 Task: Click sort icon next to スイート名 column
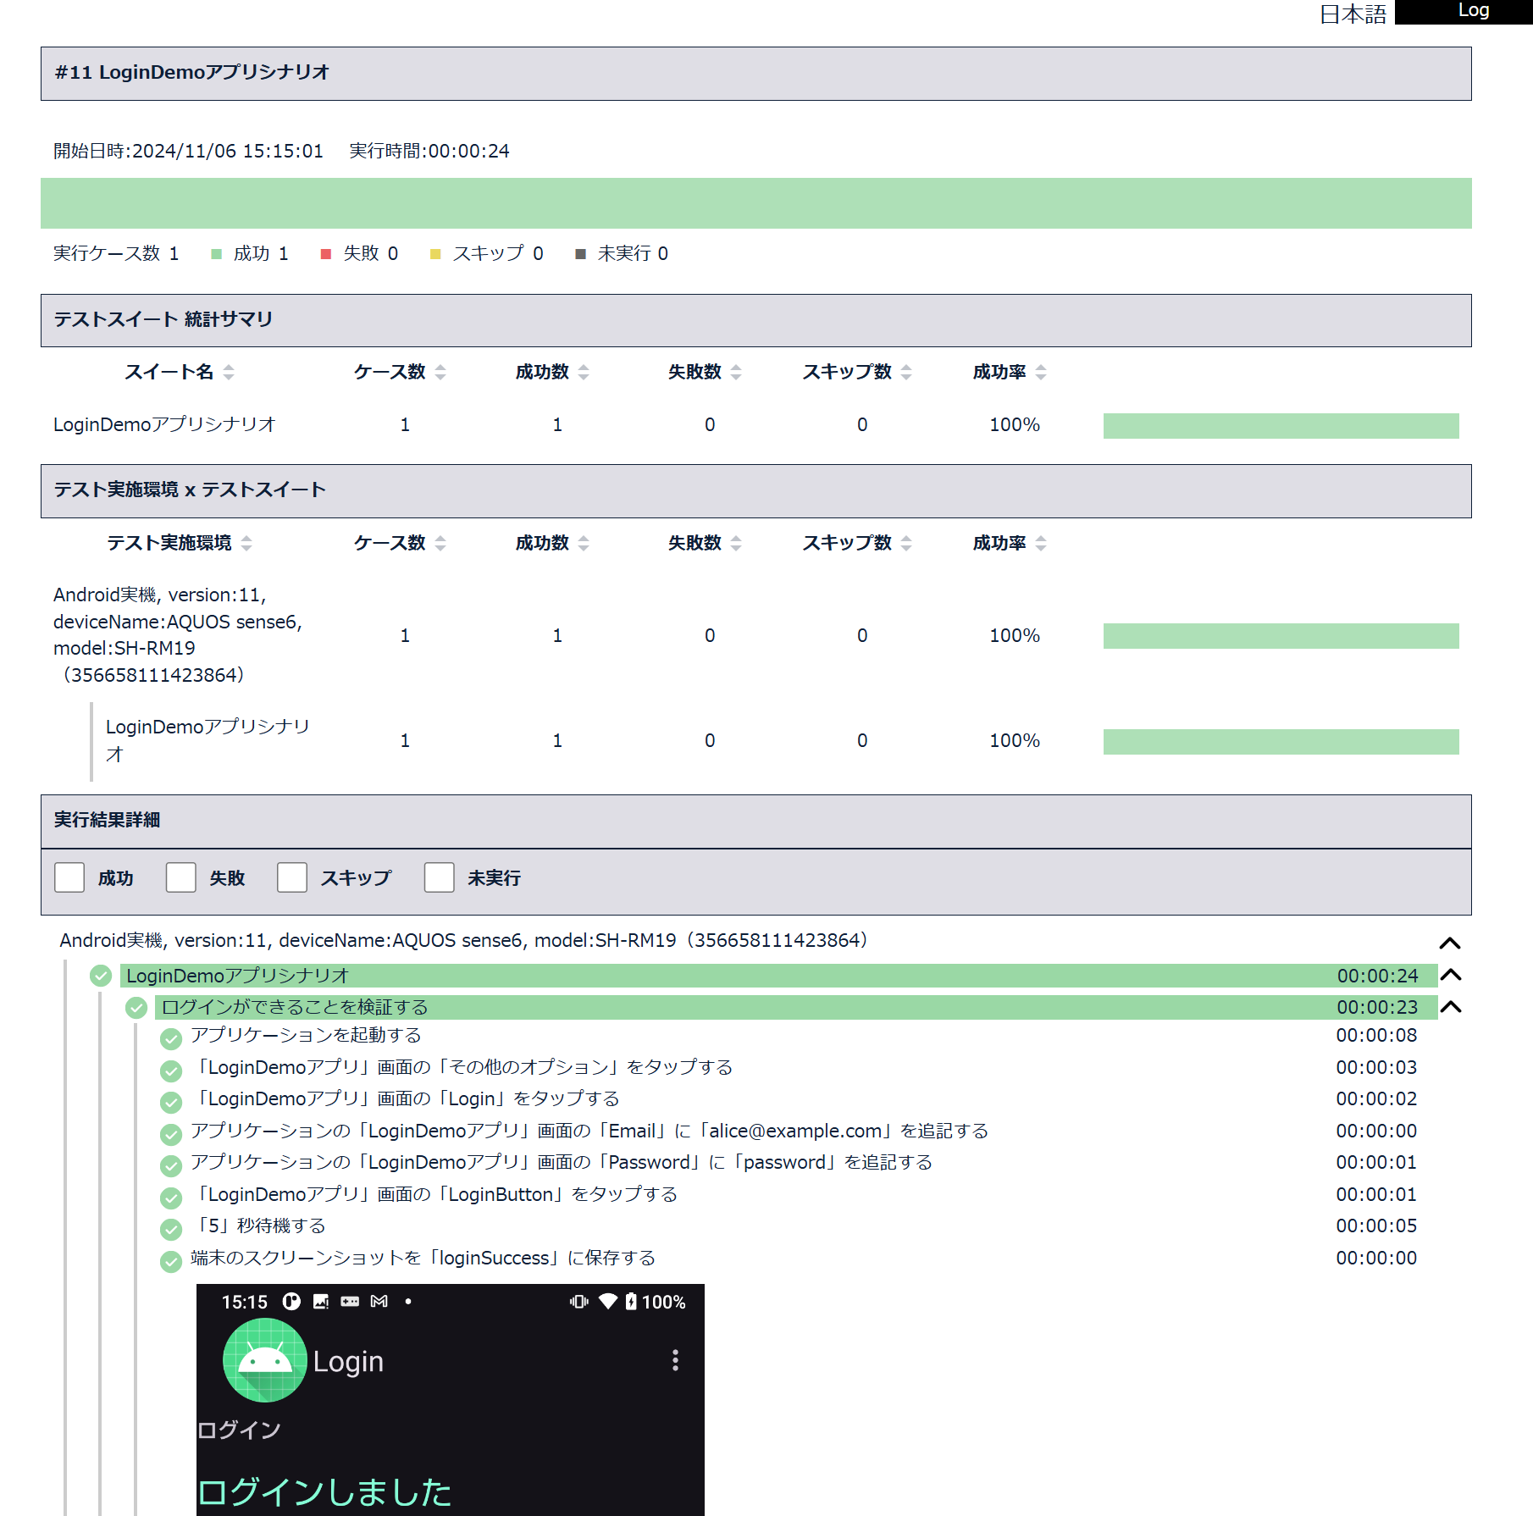click(229, 373)
